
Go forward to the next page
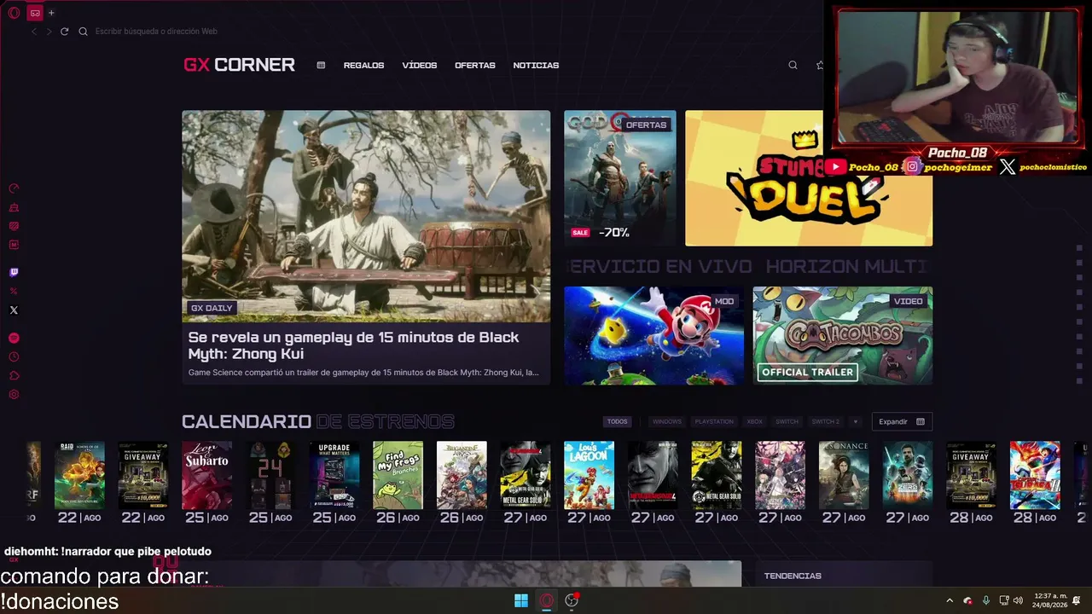tap(49, 32)
